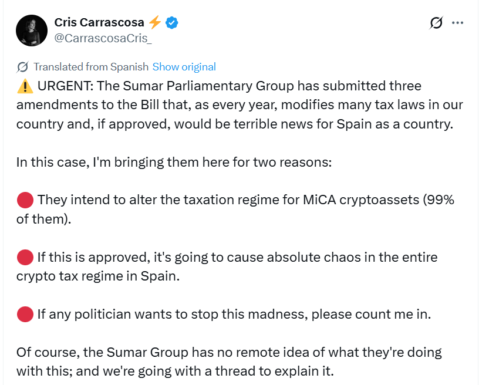Click the red circle before "If this is approved"
Viewport: 479px width, 385px height.
25,257
